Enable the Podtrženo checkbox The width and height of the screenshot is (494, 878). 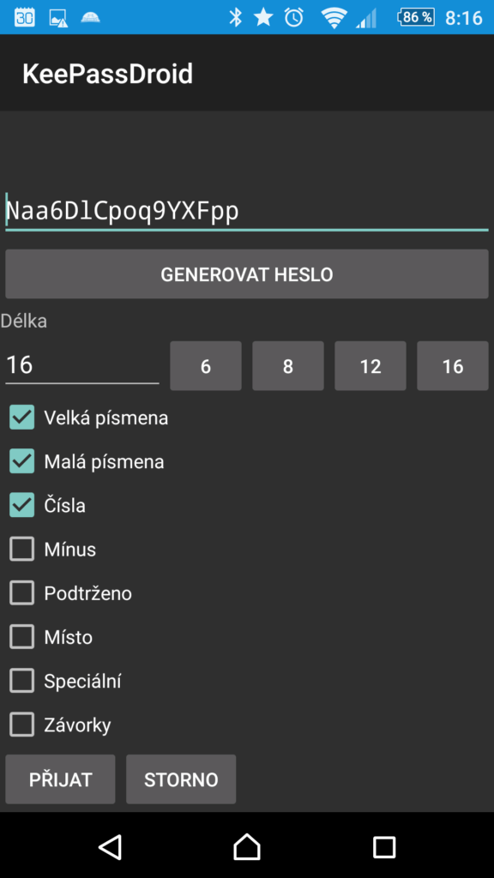coord(21,593)
